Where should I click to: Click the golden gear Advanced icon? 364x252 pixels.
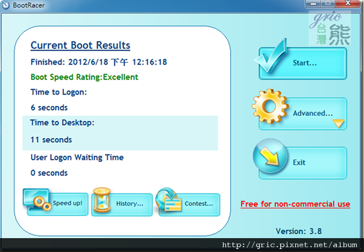coord(270,106)
